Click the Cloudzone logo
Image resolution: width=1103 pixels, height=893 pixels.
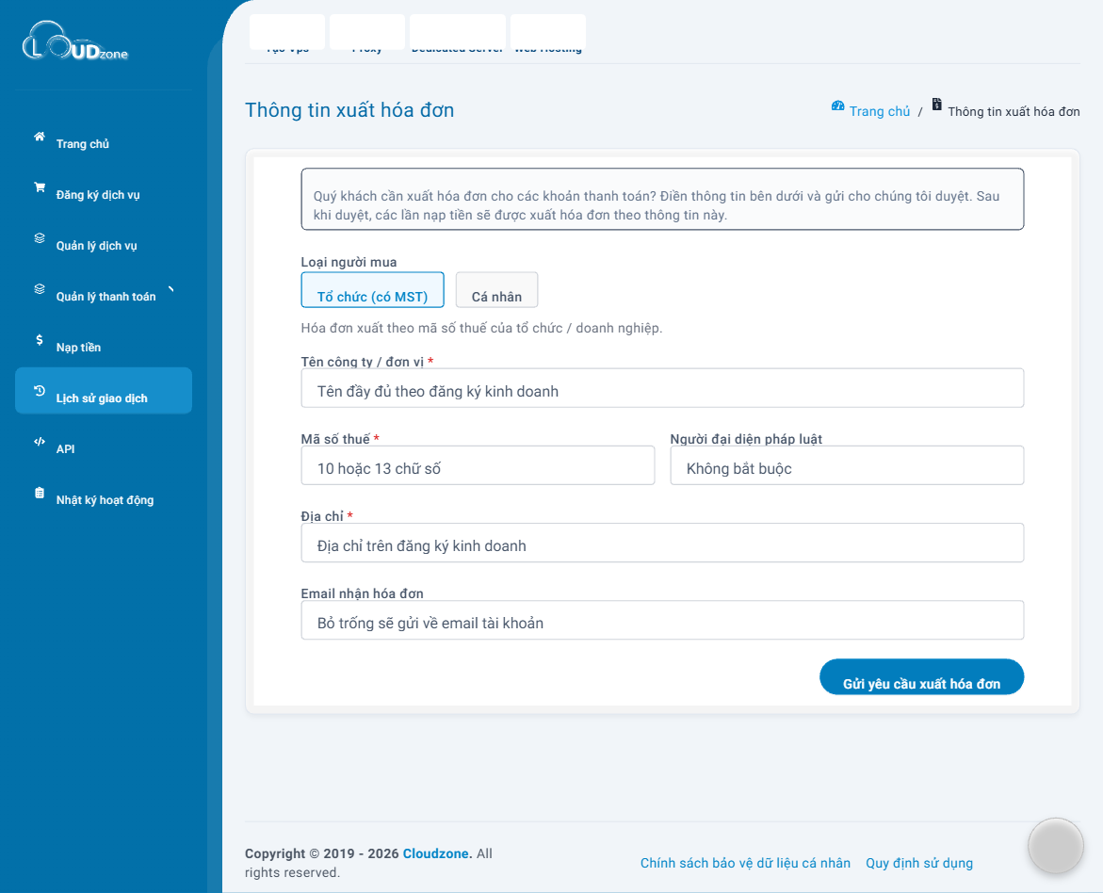[x=75, y=41]
